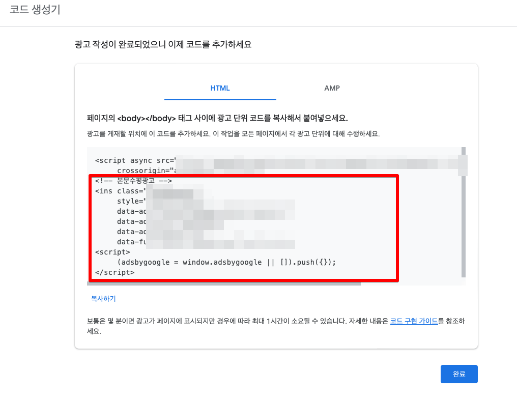Switch to the HTML tab
This screenshot has width=517, height=397.
pyautogui.click(x=220, y=88)
